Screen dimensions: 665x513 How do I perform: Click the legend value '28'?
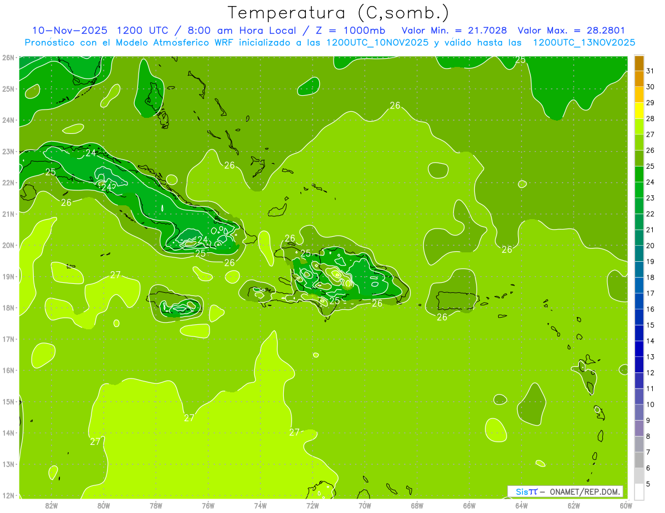(x=650, y=118)
